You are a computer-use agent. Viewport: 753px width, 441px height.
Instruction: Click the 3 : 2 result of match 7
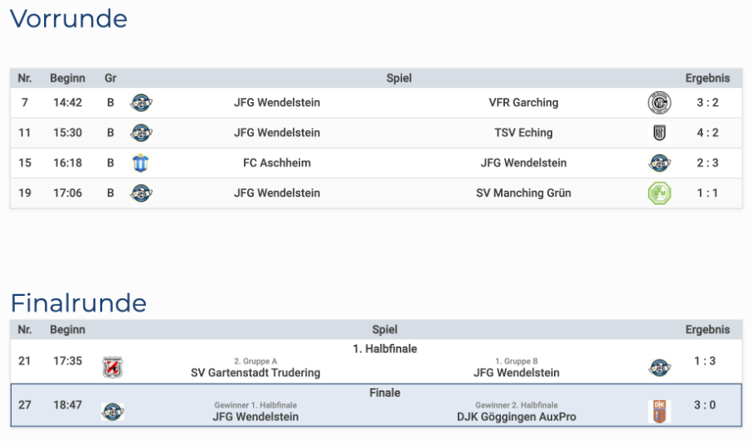[x=707, y=103]
